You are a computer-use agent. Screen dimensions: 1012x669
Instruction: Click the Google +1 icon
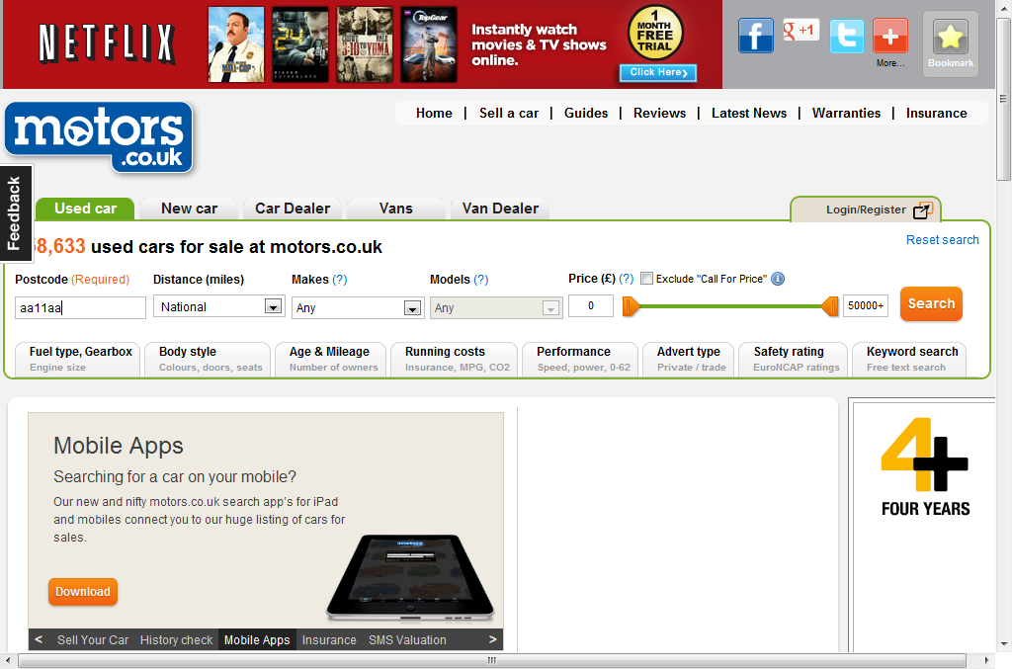(x=801, y=30)
